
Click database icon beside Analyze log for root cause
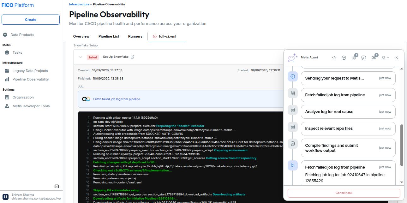[x=293, y=110]
